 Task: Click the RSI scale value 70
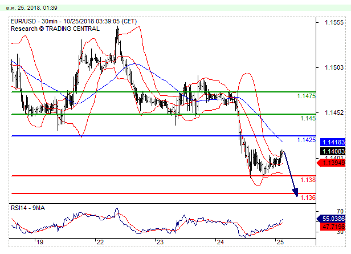340,211
